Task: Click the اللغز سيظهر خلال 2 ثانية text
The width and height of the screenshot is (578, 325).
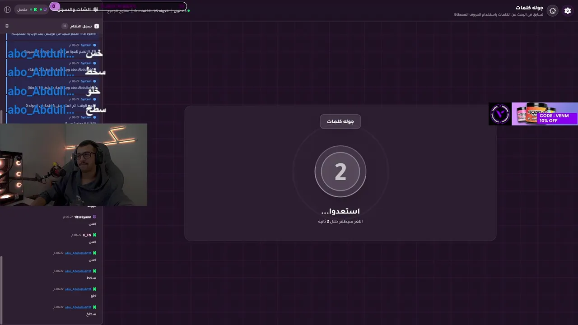Action: 340,222
